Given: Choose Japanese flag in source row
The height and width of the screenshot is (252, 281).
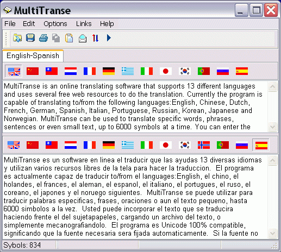Looking at the screenshot, I should click(x=166, y=71).
